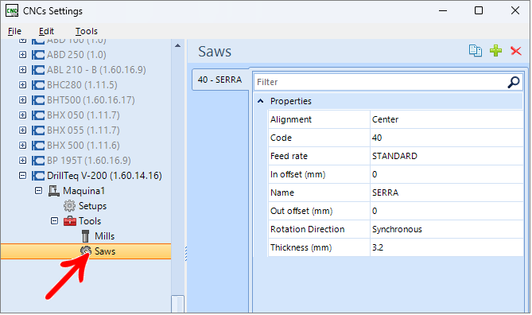This screenshot has height=315, width=532.
Task: Select the 40 - SERRA saw tab
Action: point(220,80)
